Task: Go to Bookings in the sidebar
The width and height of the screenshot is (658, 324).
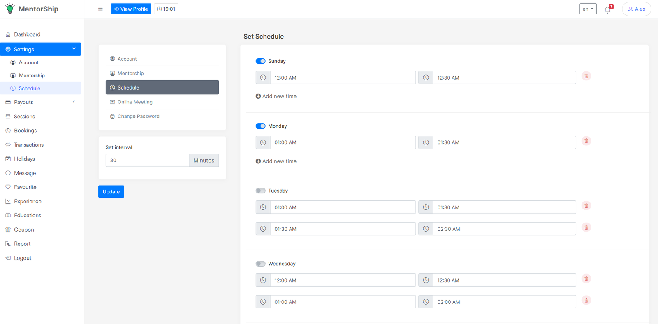Action: coord(25,131)
